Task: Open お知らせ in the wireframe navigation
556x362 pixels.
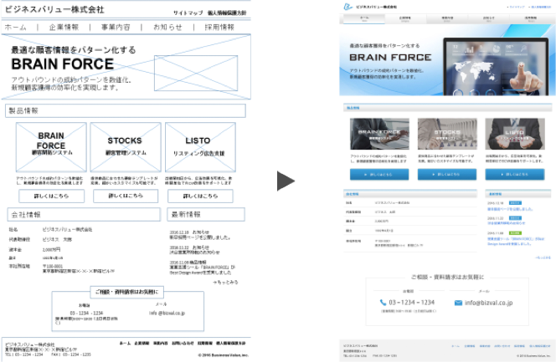Action: (167, 28)
